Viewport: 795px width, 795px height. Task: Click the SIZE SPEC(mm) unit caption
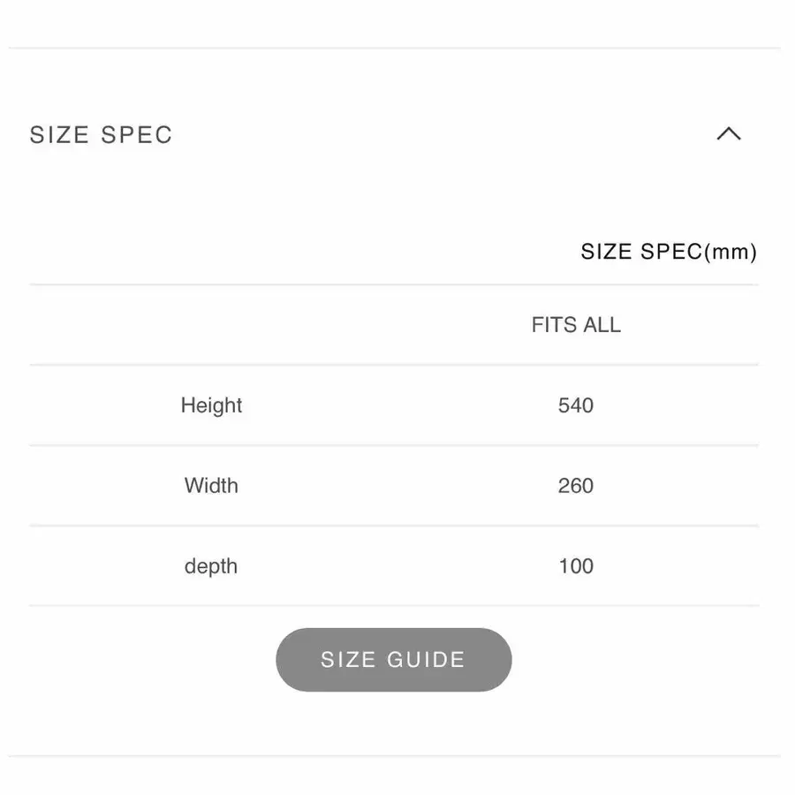[669, 252]
